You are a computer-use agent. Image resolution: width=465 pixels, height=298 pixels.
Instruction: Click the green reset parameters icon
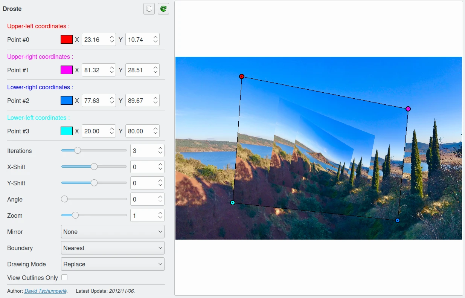tap(163, 9)
